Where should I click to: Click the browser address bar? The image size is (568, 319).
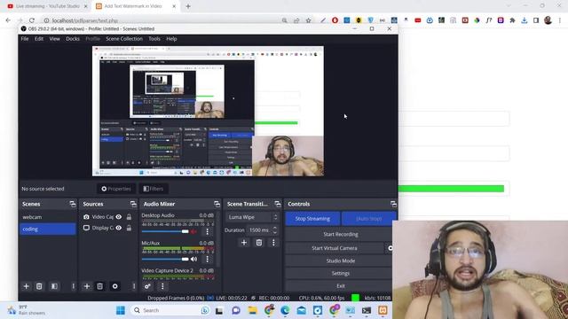160,20
